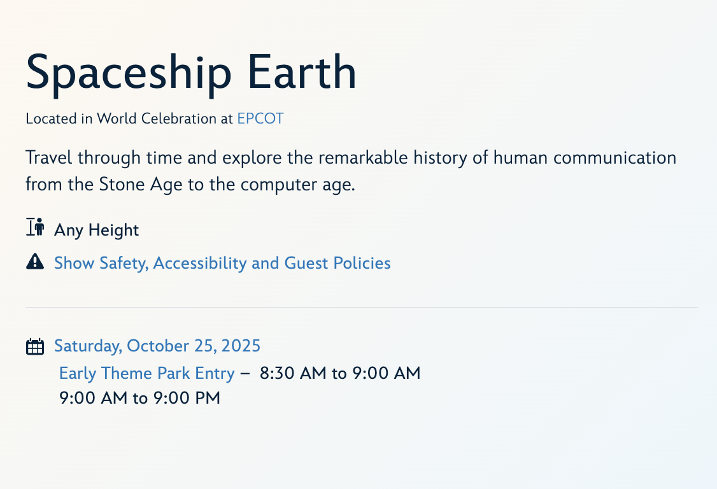Follow the Early Theme Park Entry link
717x489 pixels.
point(146,373)
